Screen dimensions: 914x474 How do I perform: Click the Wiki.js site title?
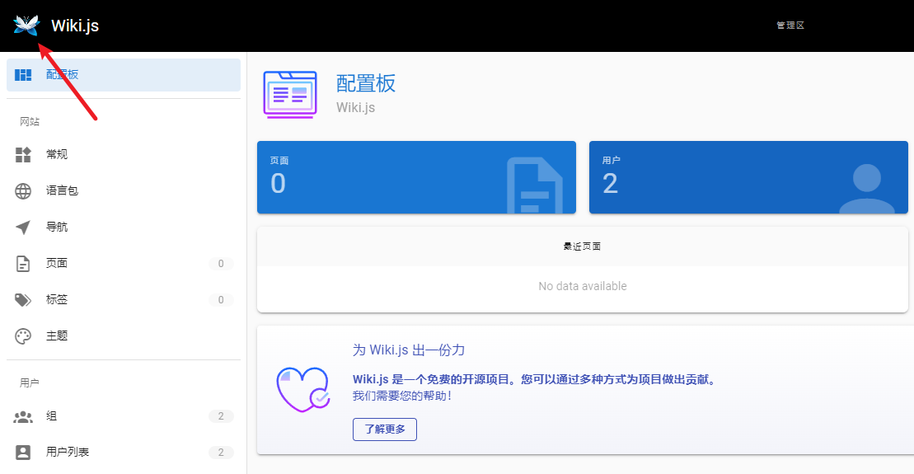(x=75, y=26)
